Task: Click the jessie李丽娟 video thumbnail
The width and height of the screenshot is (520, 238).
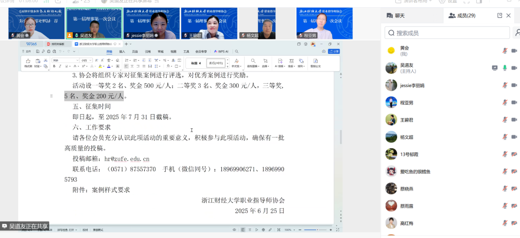Action: pyautogui.click(x=151, y=24)
